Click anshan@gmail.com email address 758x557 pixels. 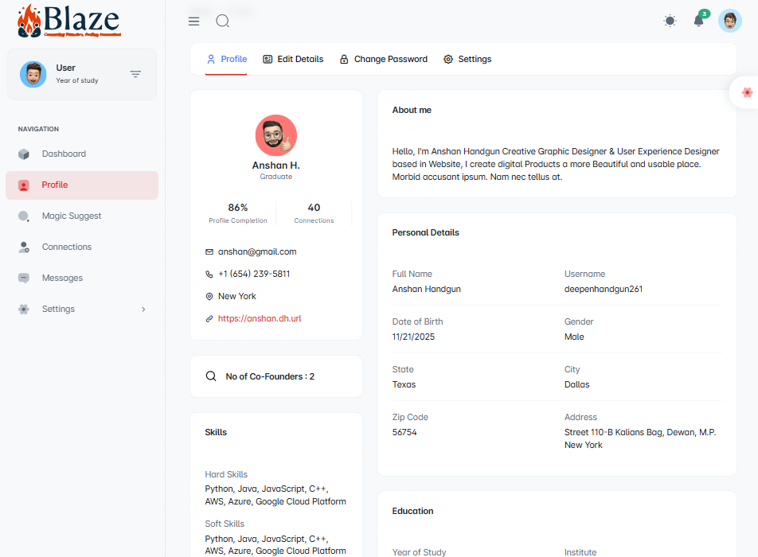pos(257,251)
